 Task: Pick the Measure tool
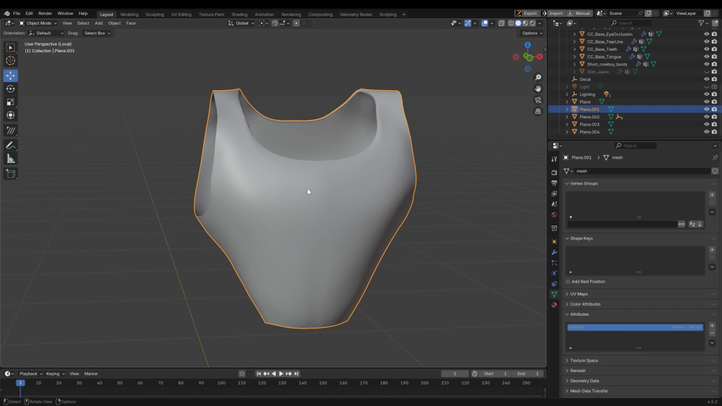[x=11, y=159]
